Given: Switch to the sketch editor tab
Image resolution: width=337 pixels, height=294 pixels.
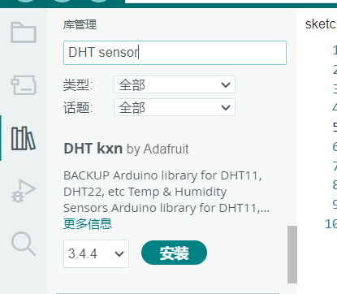Looking at the screenshot, I should click(x=321, y=24).
